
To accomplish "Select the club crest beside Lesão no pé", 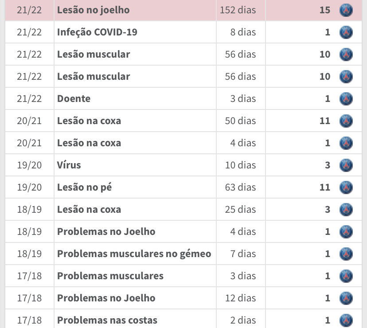I will (x=346, y=187).
